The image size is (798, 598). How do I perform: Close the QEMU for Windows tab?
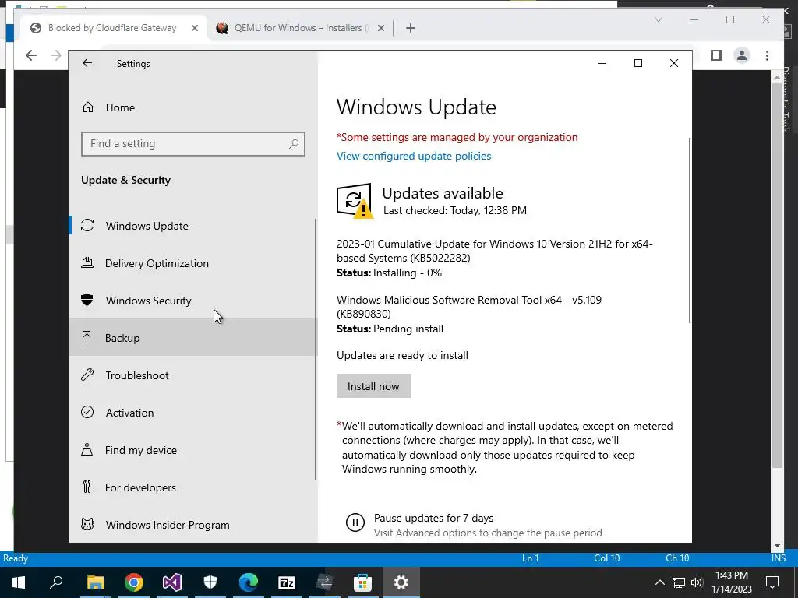[380, 29]
